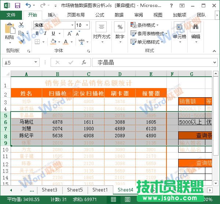Click the Save icon in the quick access toolbar
Screen dimensions: 220x204
pyautogui.click(x=18, y=6)
